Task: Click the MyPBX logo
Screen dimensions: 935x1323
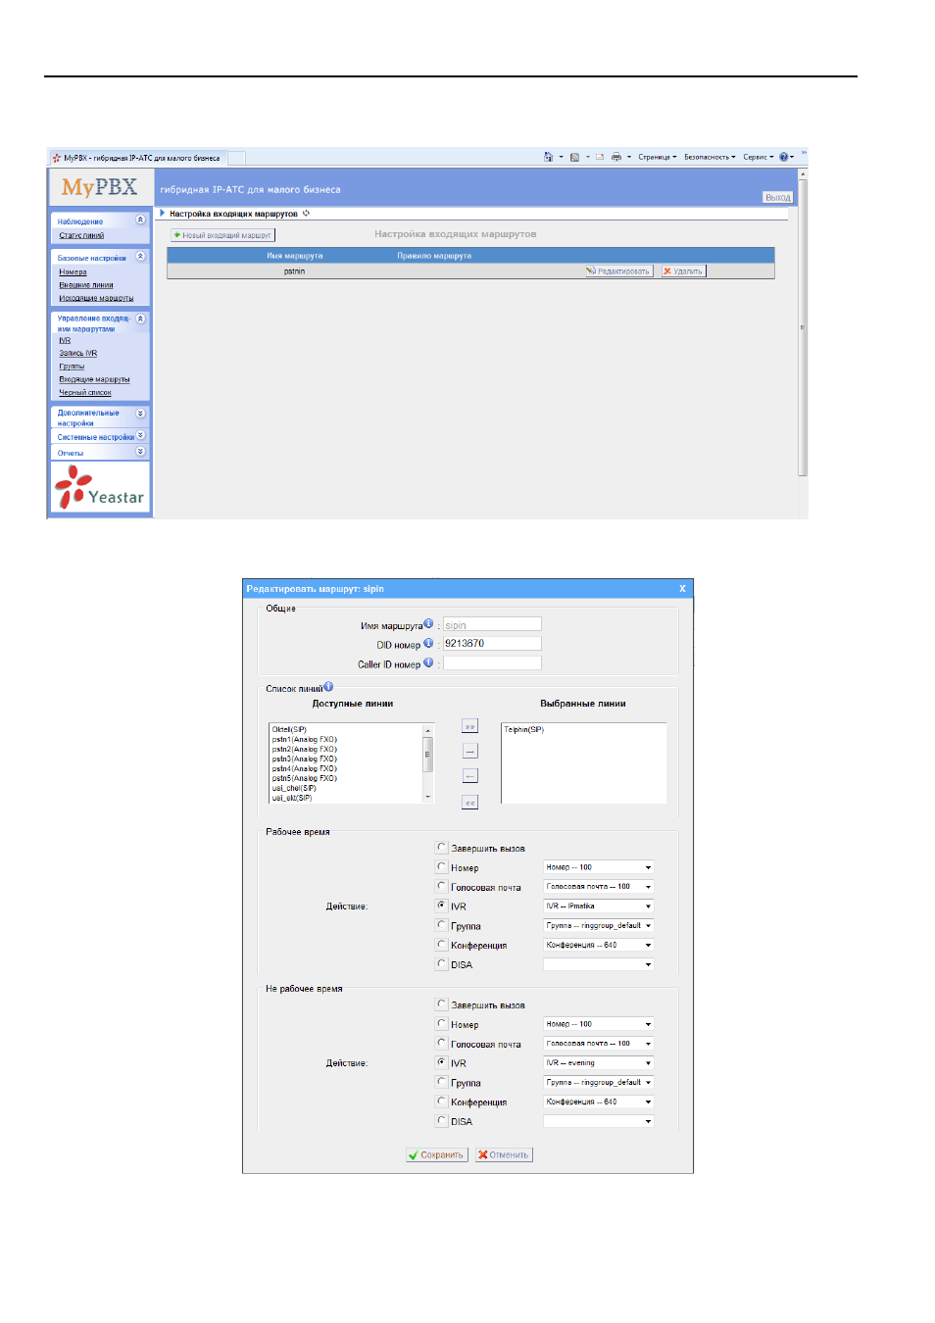Action: point(100,186)
